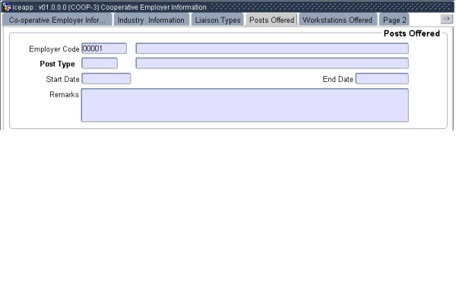Select the Liaison Types tab
The image size is (456, 287).
pyautogui.click(x=217, y=20)
